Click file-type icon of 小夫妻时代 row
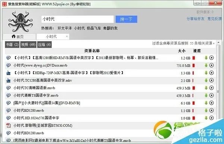The height and width of the screenshot is (144, 224). click(x=9, y=103)
